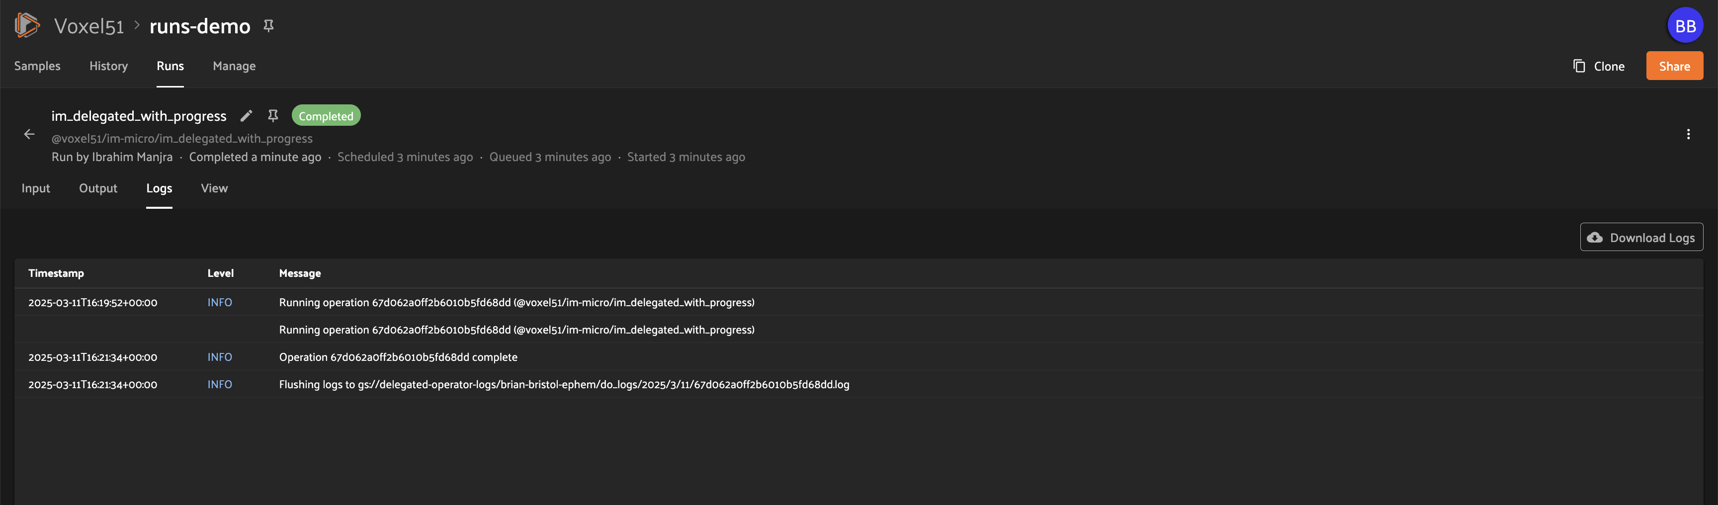Click timestamp of the Flushing logs row

pos(92,384)
